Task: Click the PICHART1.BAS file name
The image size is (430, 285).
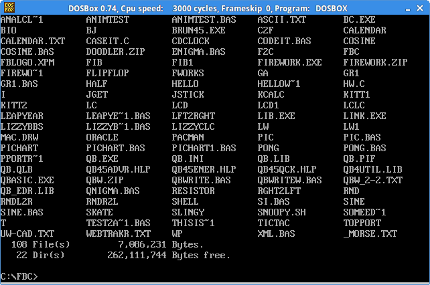Action: coord(204,148)
